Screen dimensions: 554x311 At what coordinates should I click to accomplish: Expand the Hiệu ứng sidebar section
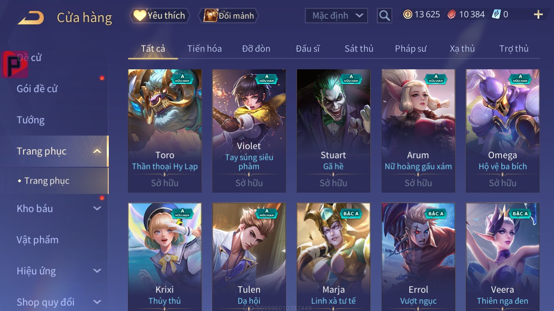click(97, 271)
